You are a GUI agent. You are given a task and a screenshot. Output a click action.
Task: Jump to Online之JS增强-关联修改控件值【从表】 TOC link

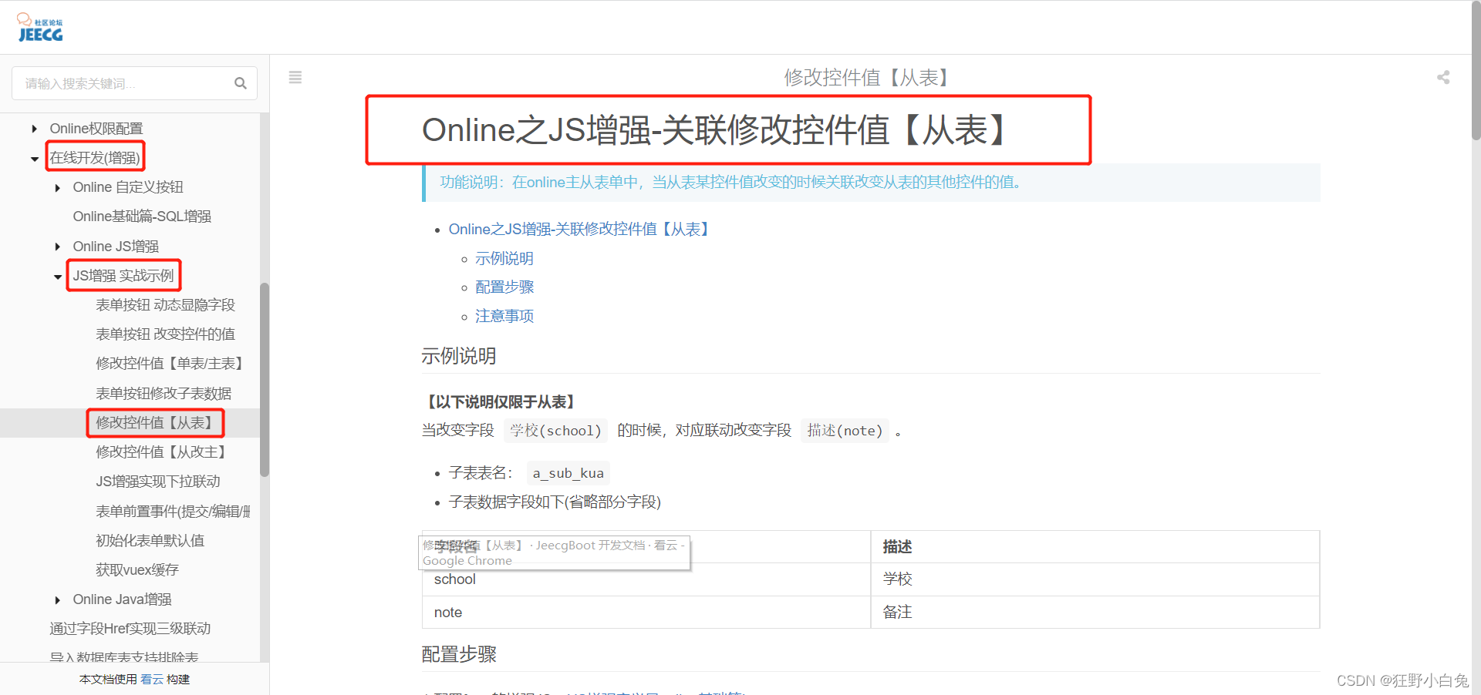pos(580,229)
